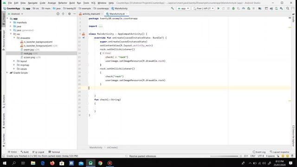This screenshot has height=167, width=297.
Task: Collapse the res folder
Action: click(11, 34)
